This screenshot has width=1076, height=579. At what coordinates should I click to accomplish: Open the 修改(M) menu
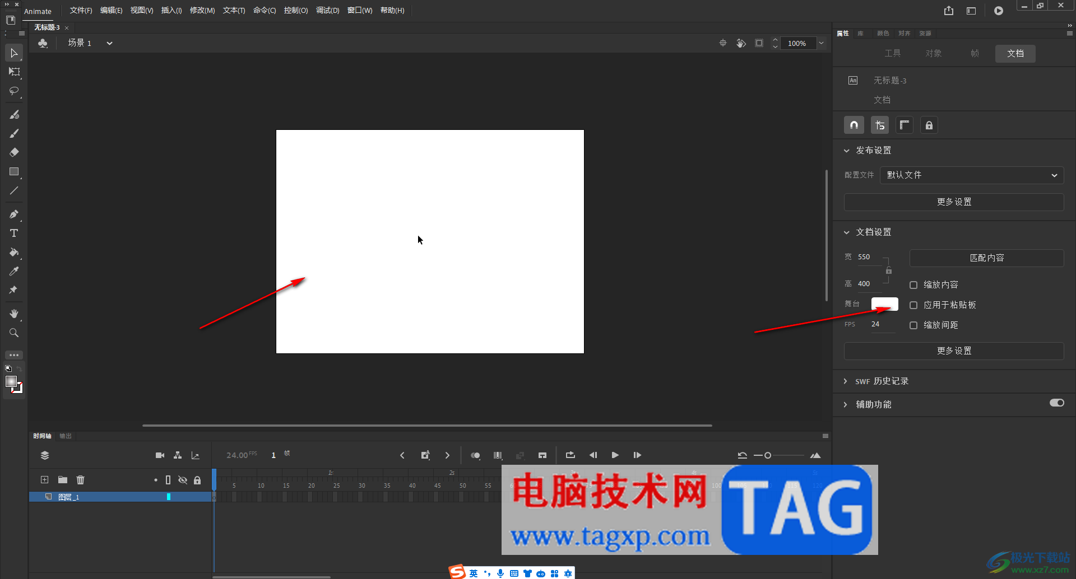202,11
